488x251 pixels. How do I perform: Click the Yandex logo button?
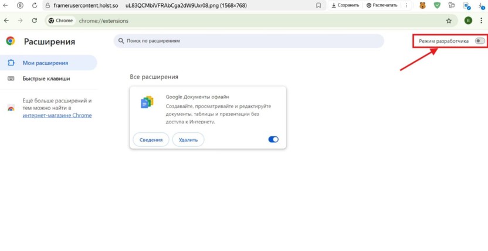point(20,5)
